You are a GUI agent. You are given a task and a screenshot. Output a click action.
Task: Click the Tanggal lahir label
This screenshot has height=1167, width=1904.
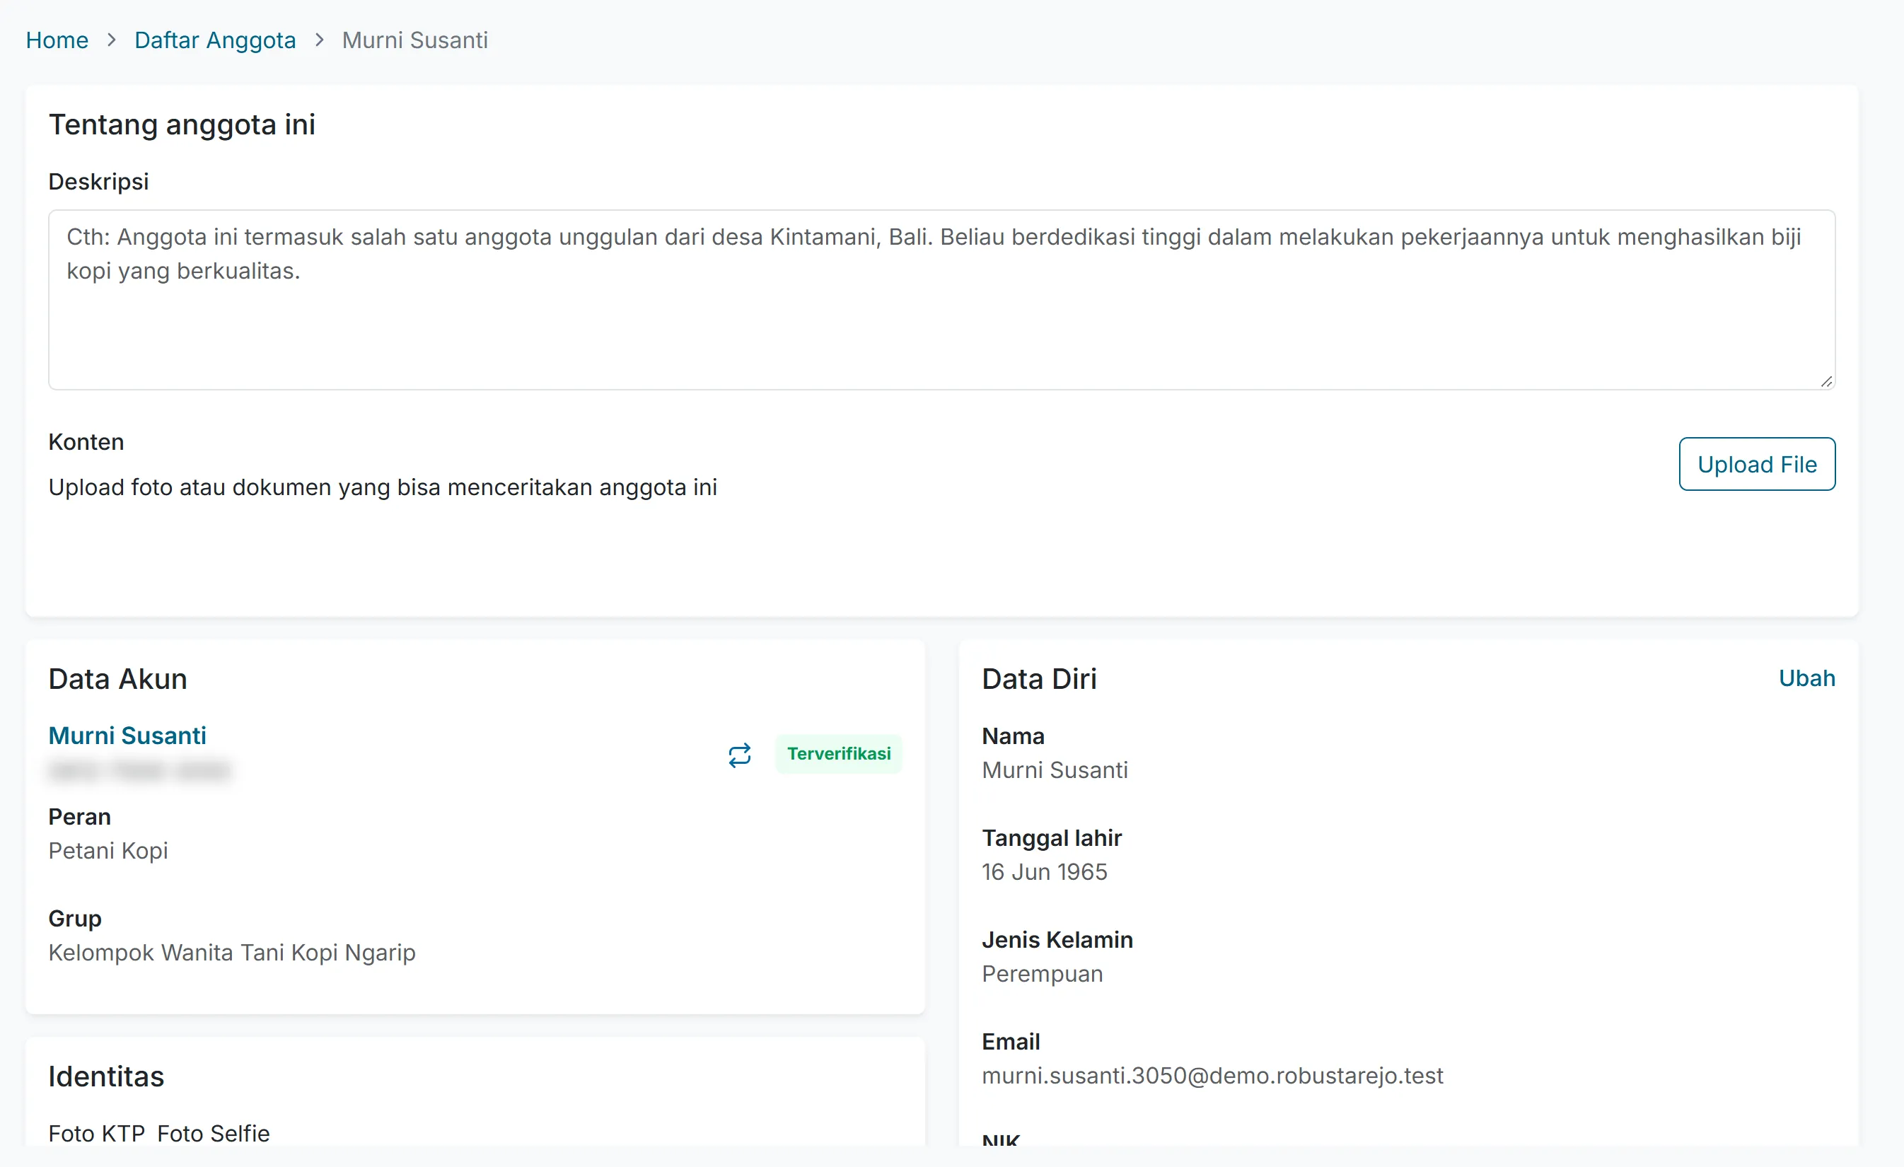(1051, 838)
